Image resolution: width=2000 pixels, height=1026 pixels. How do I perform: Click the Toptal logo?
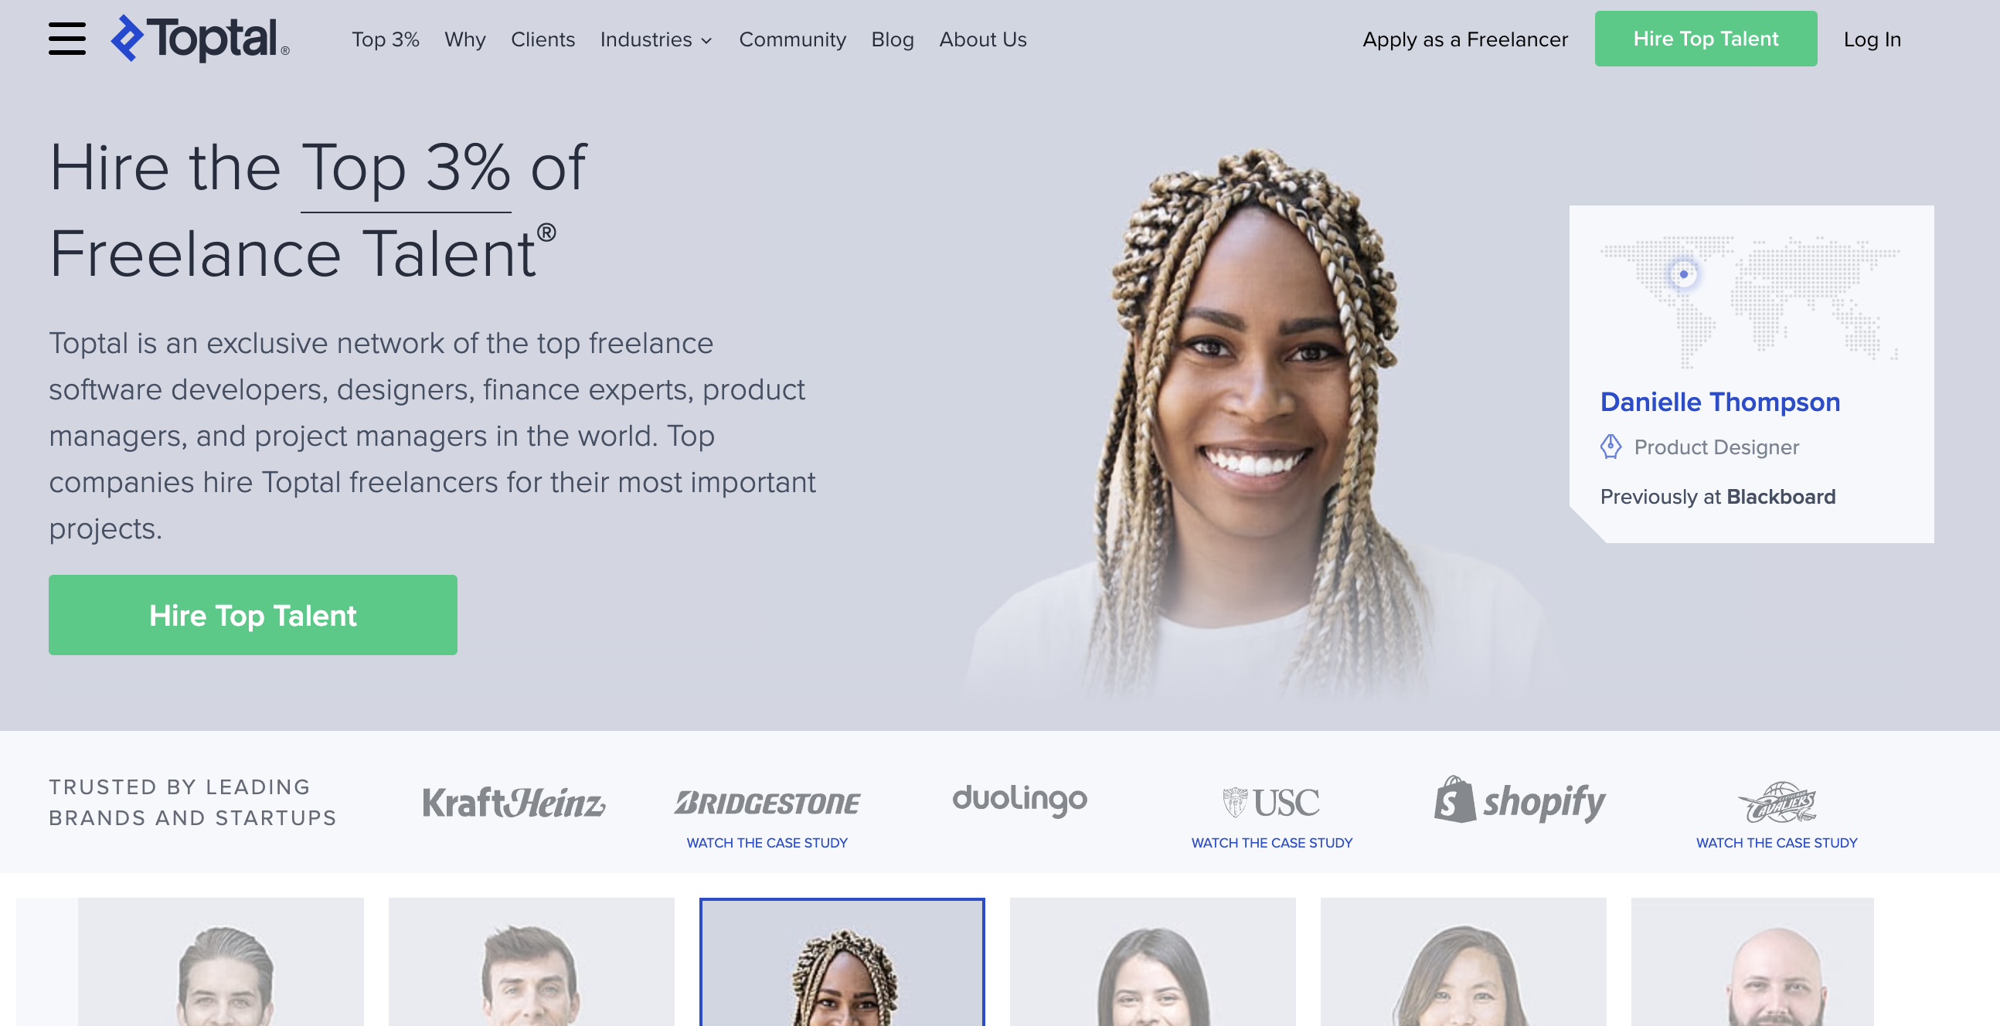coord(199,39)
